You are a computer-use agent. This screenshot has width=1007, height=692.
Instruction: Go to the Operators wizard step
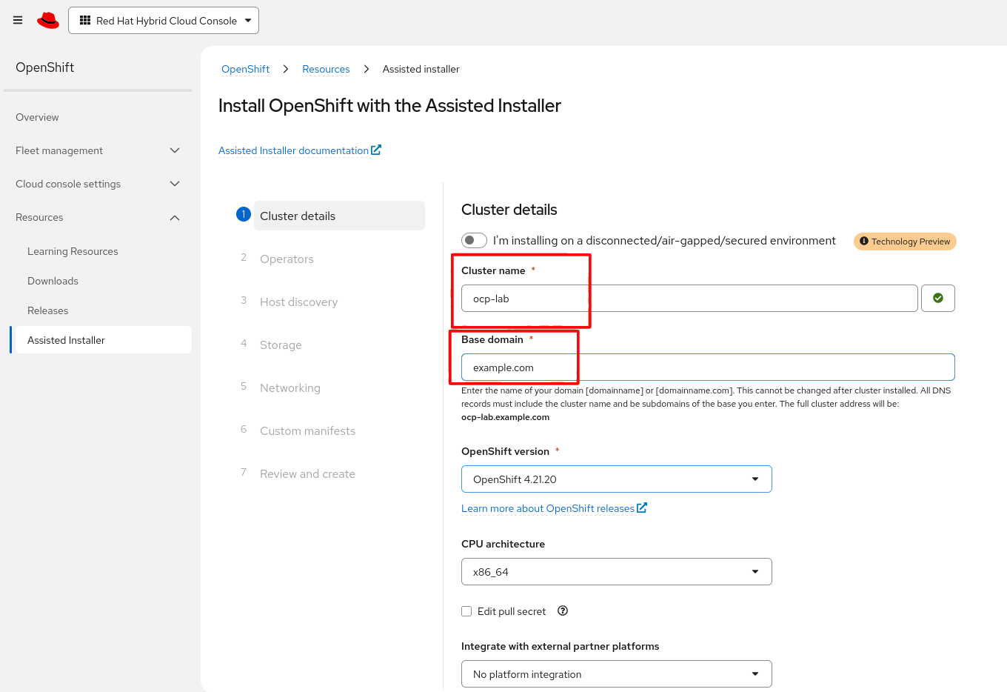point(287,259)
